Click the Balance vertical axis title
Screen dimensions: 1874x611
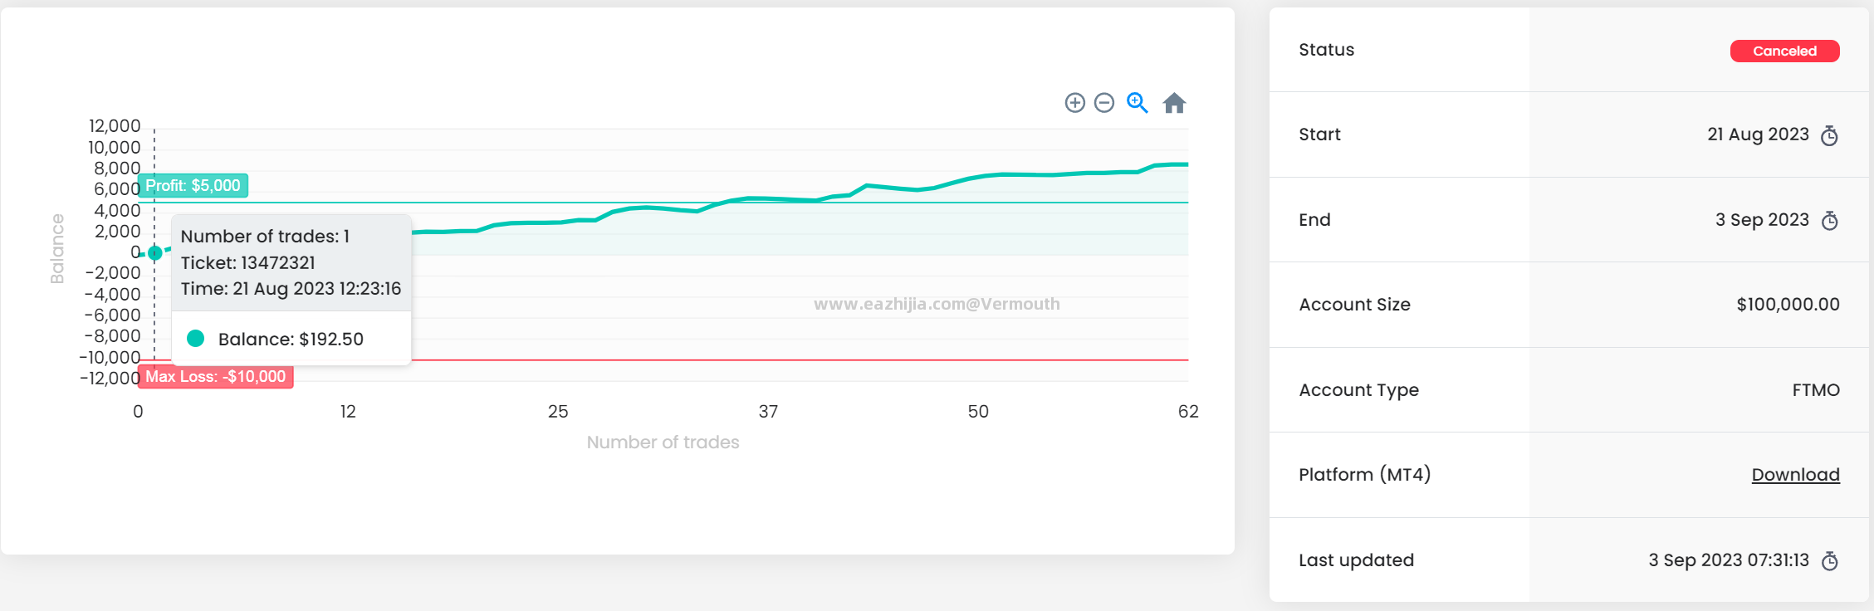point(57,249)
